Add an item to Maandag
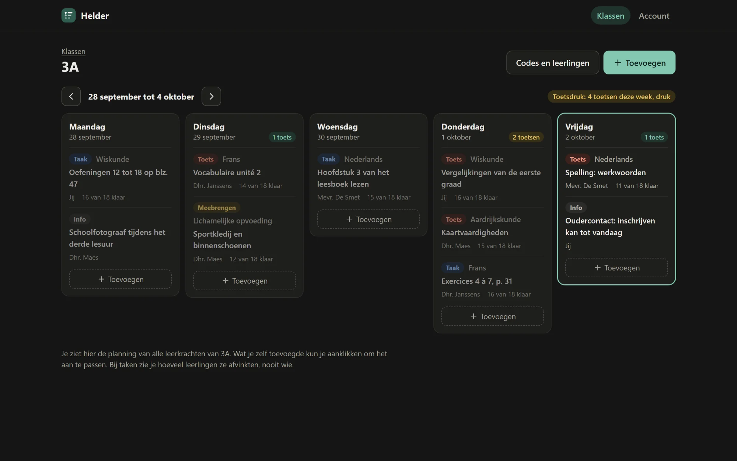Viewport: 737px width, 461px height. [x=120, y=279]
